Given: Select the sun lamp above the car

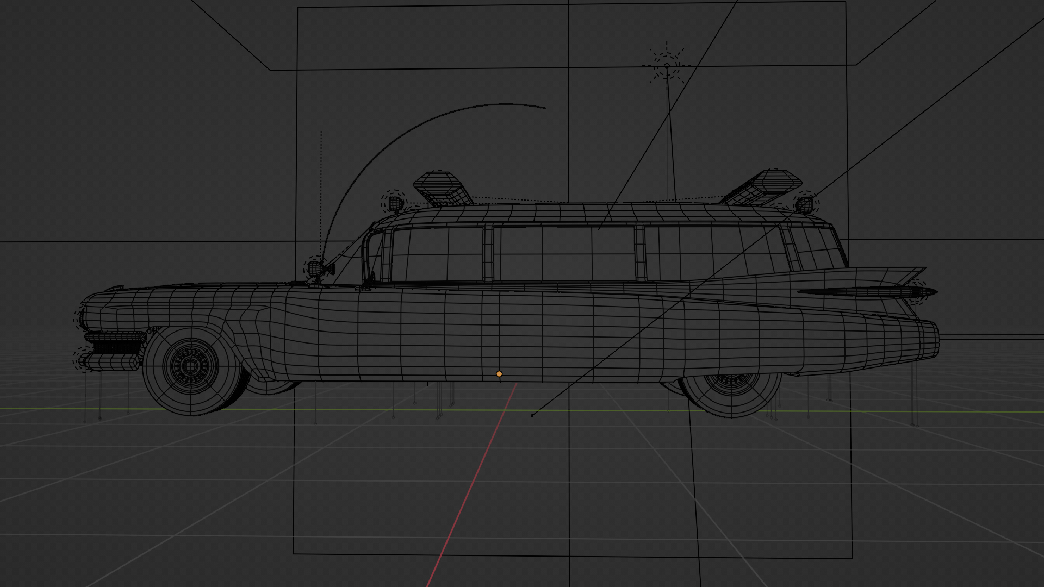Looking at the screenshot, I should 667,65.
